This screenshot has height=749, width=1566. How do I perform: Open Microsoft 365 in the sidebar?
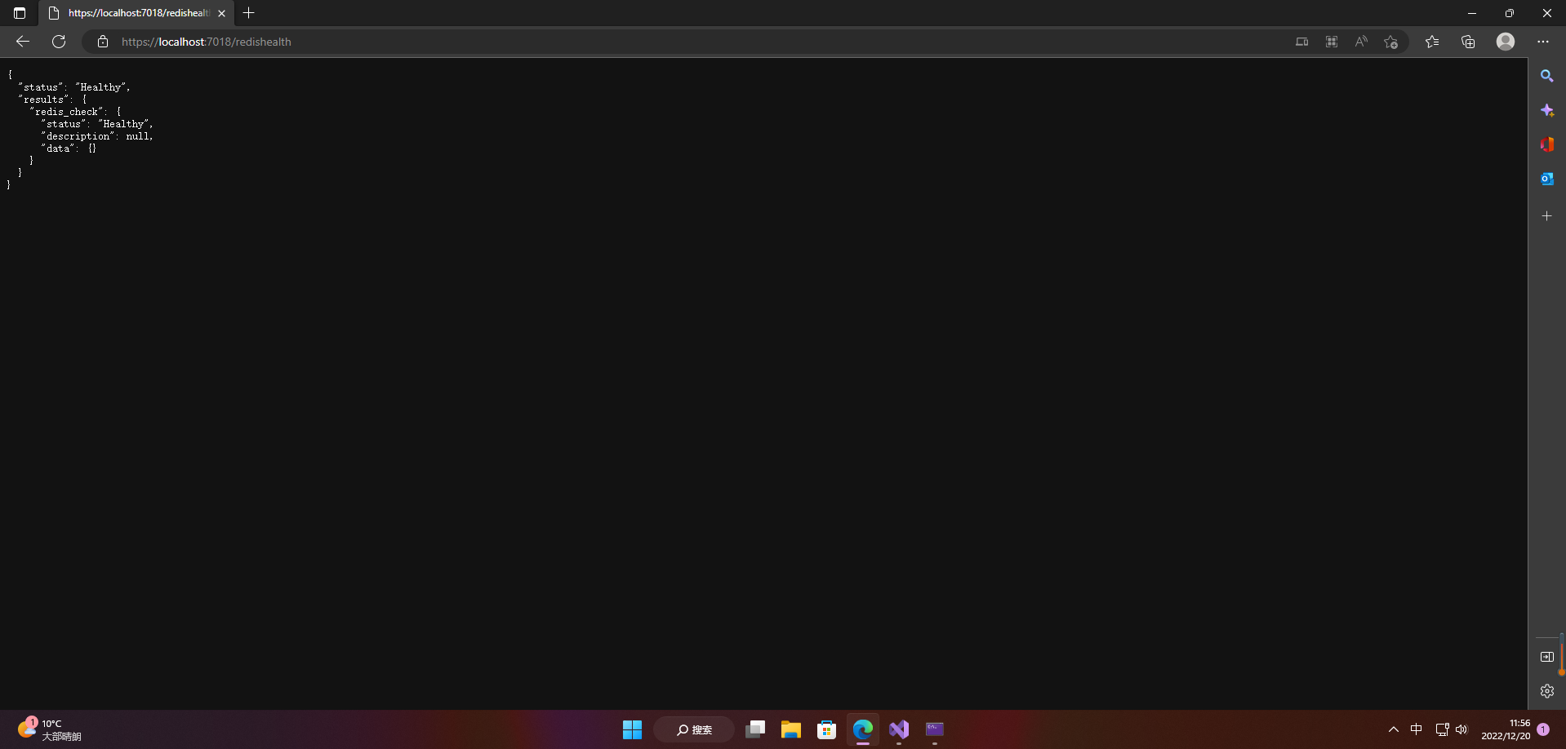click(x=1547, y=144)
